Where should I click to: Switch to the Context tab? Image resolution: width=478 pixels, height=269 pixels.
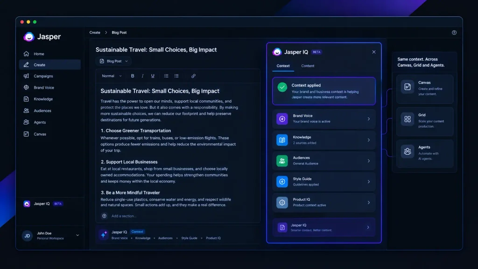(x=283, y=66)
